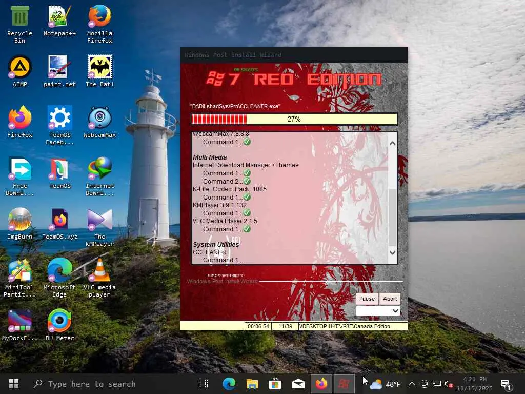Image resolution: width=525 pixels, height=394 pixels.
Task: Select Internet Download Manager +Themes entry
Action: click(246, 165)
